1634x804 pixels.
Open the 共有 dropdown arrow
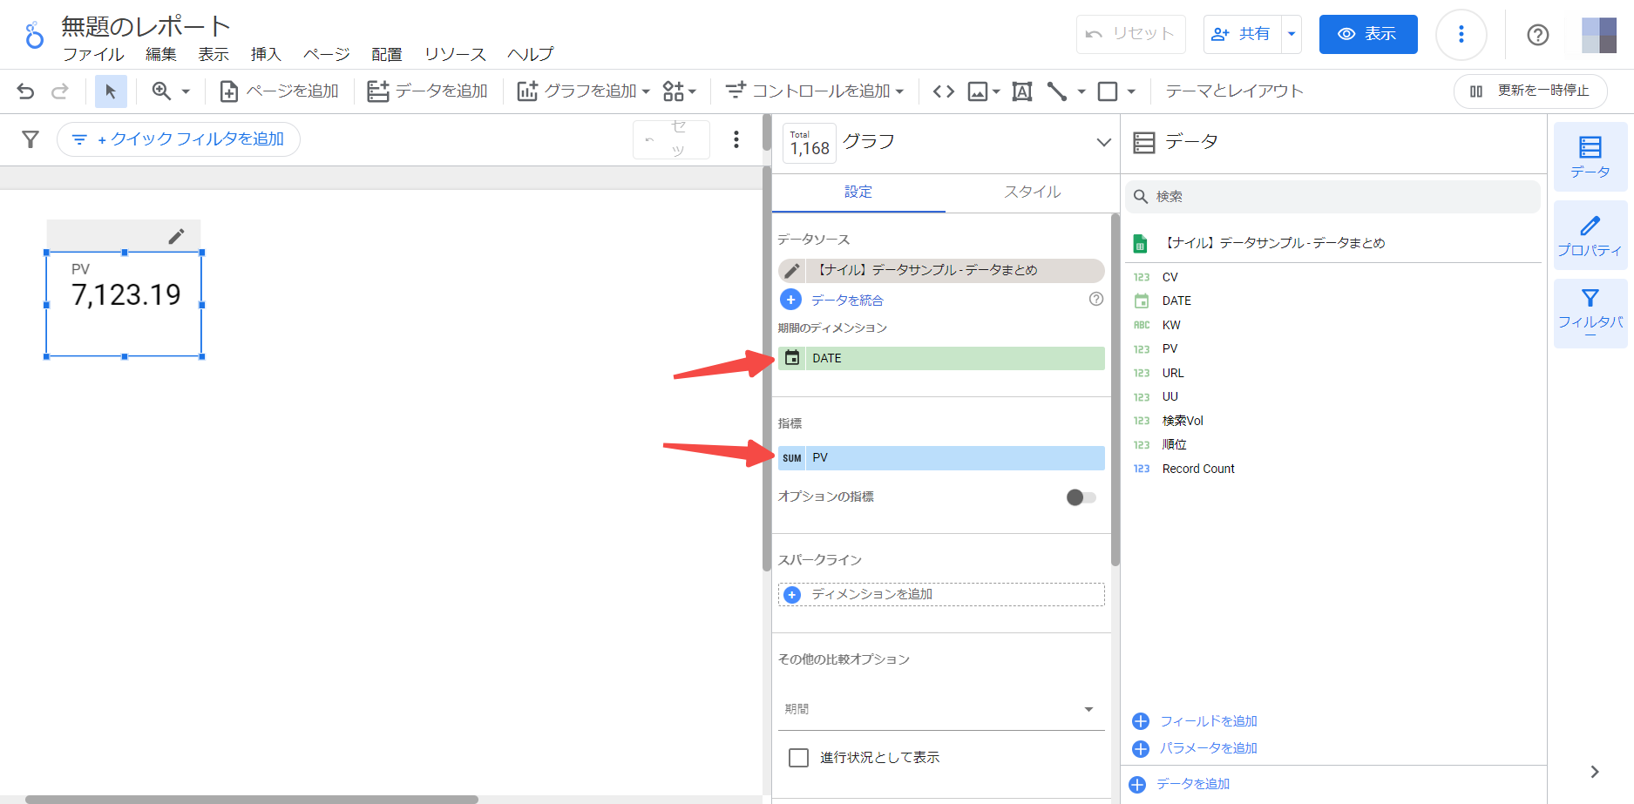coord(1292,34)
